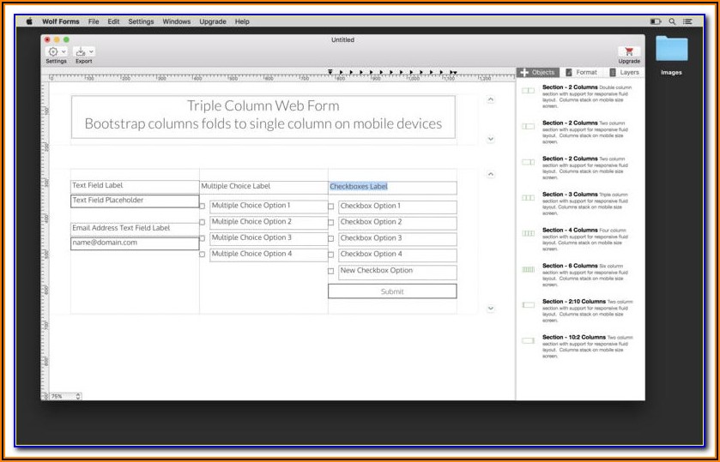
Task: Click the Submit button on the form
Action: tap(392, 291)
